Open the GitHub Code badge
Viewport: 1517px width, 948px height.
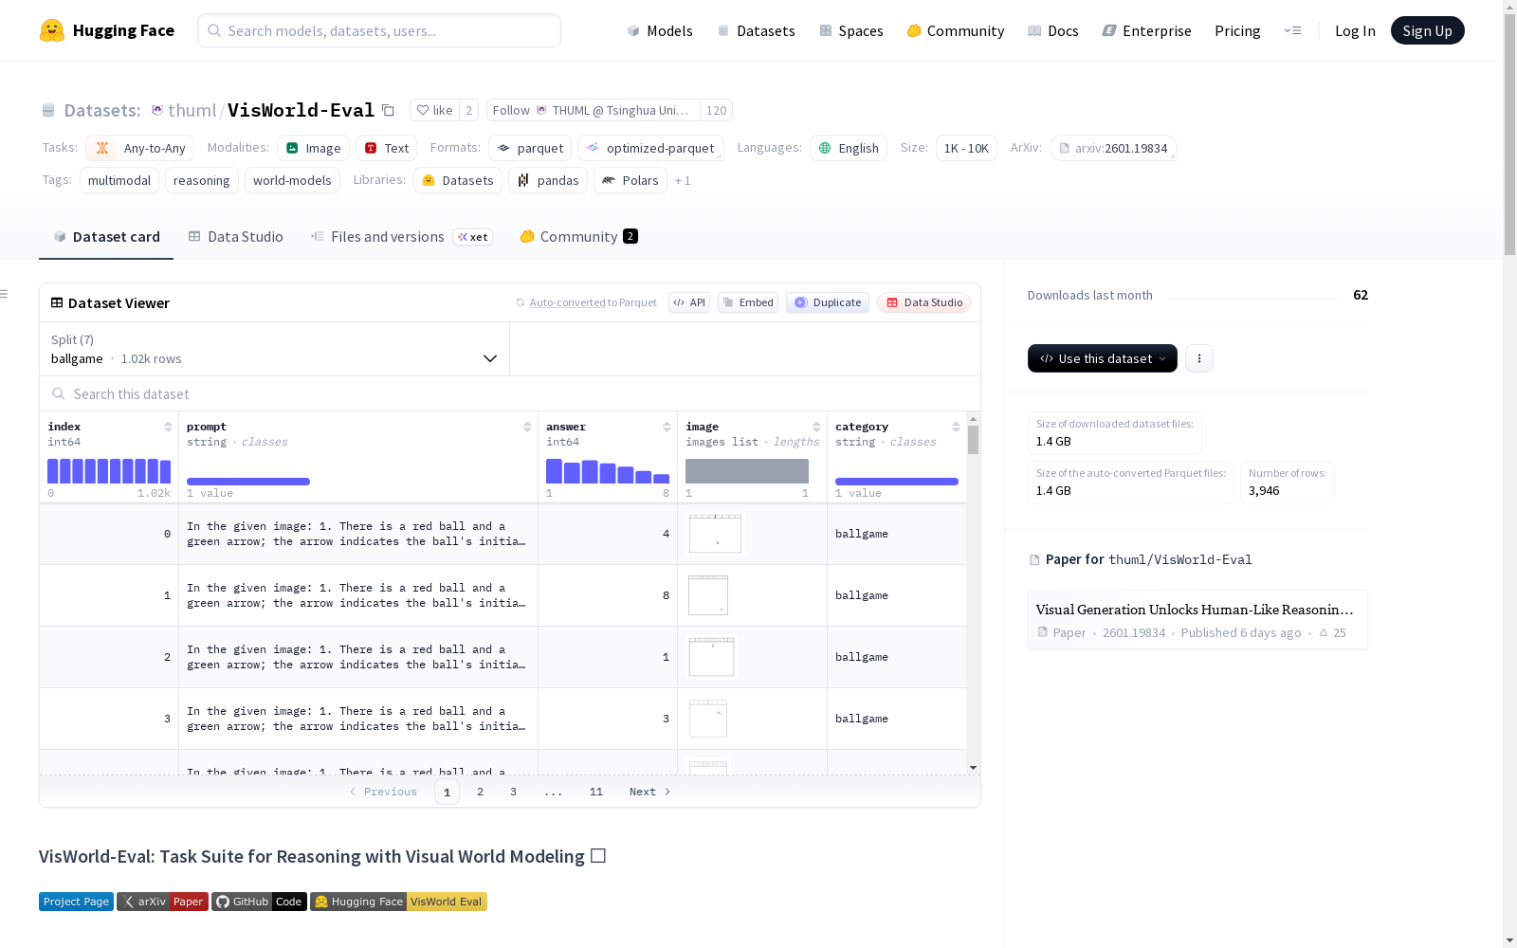tap(259, 902)
